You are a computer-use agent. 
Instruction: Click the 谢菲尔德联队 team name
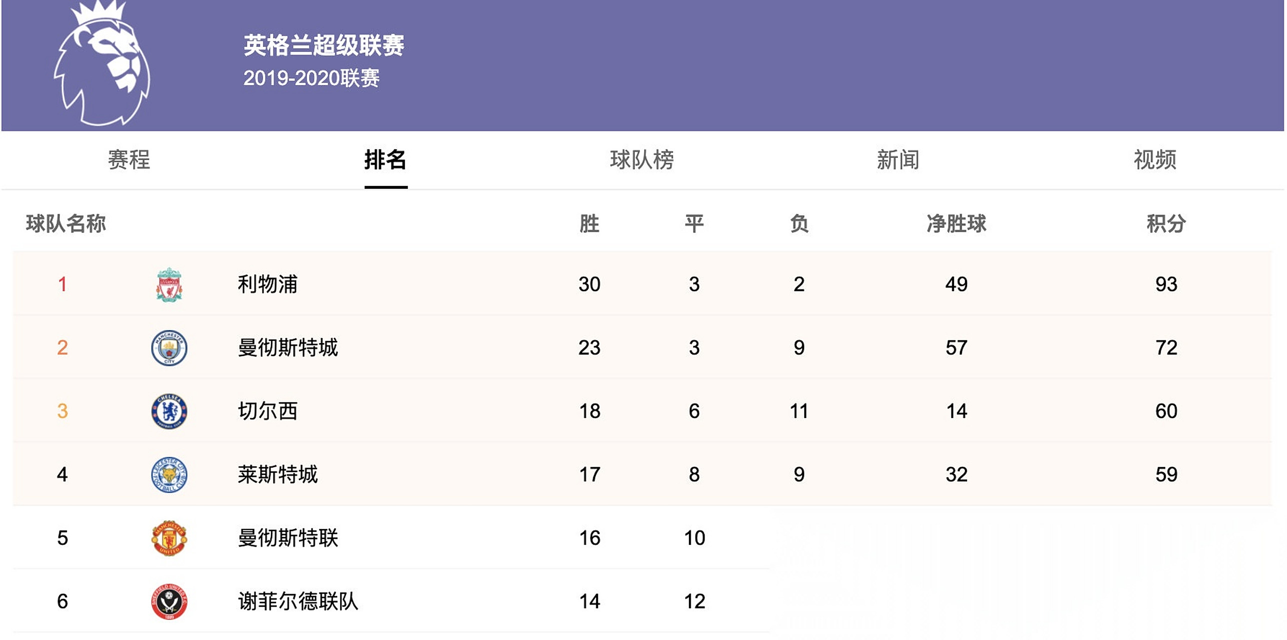point(298,601)
